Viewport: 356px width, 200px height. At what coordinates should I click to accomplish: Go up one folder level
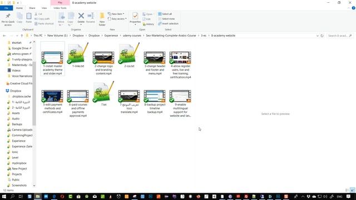(x=22, y=36)
